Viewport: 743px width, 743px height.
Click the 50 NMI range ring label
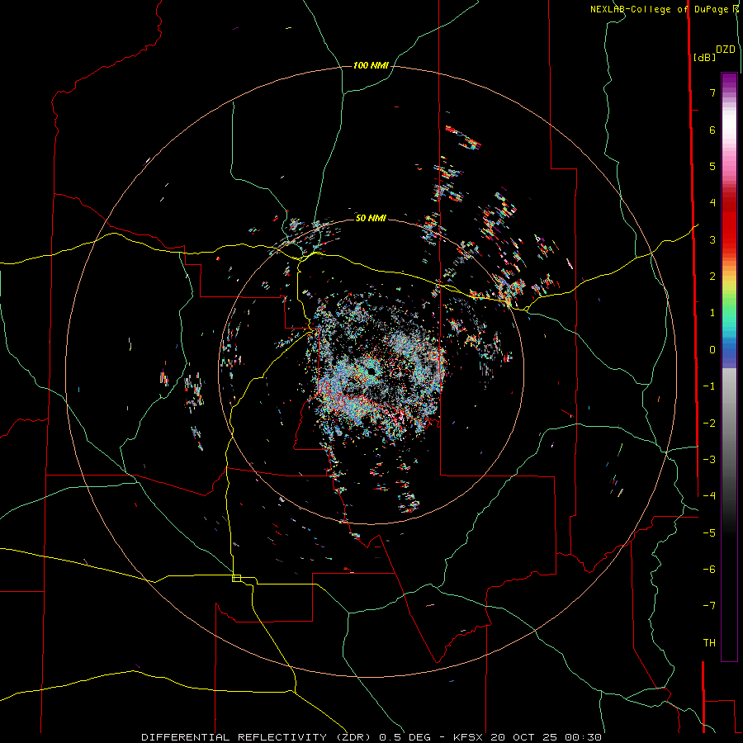tap(371, 218)
